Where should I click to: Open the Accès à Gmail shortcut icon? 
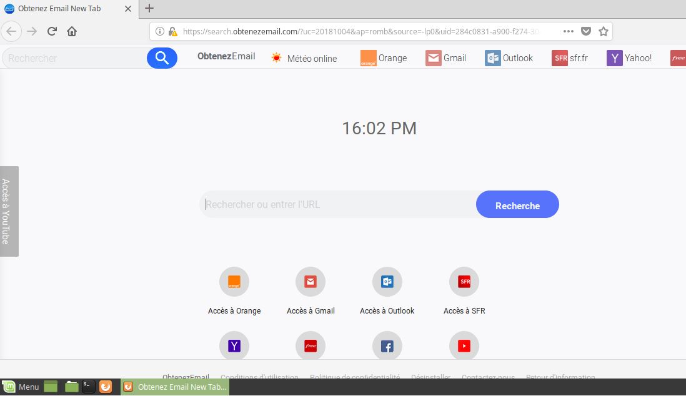(x=311, y=282)
